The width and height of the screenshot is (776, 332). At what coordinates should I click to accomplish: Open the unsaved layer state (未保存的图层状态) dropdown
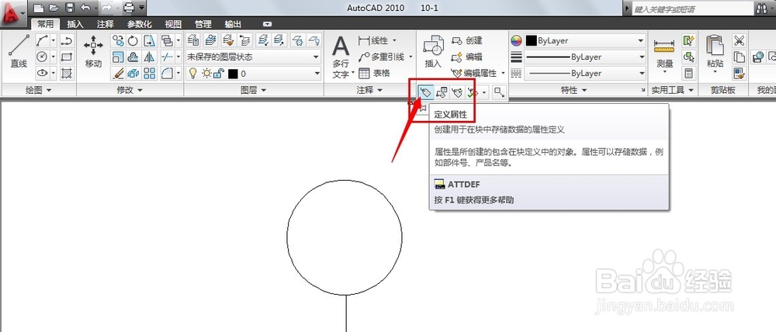tap(254, 57)
